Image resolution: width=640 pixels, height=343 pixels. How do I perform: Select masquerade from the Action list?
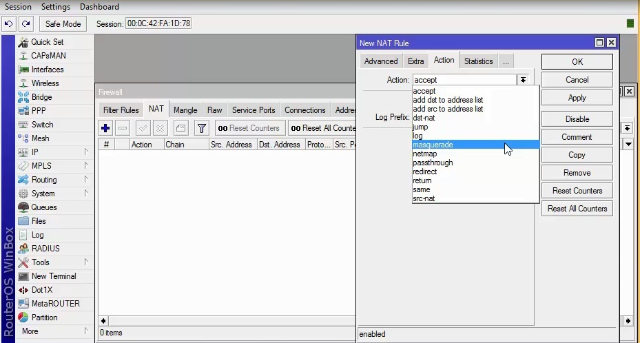pyautogui.click(x=434, y=145)
